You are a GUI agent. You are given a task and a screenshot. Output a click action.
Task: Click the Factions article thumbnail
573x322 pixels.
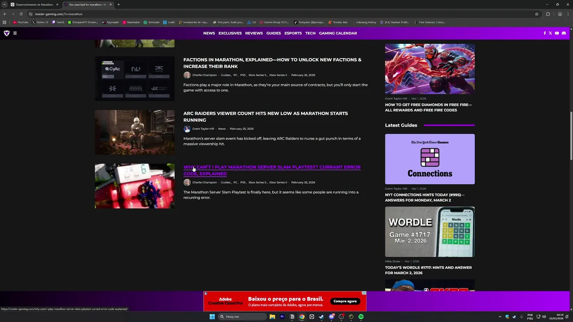click(135, 79)
